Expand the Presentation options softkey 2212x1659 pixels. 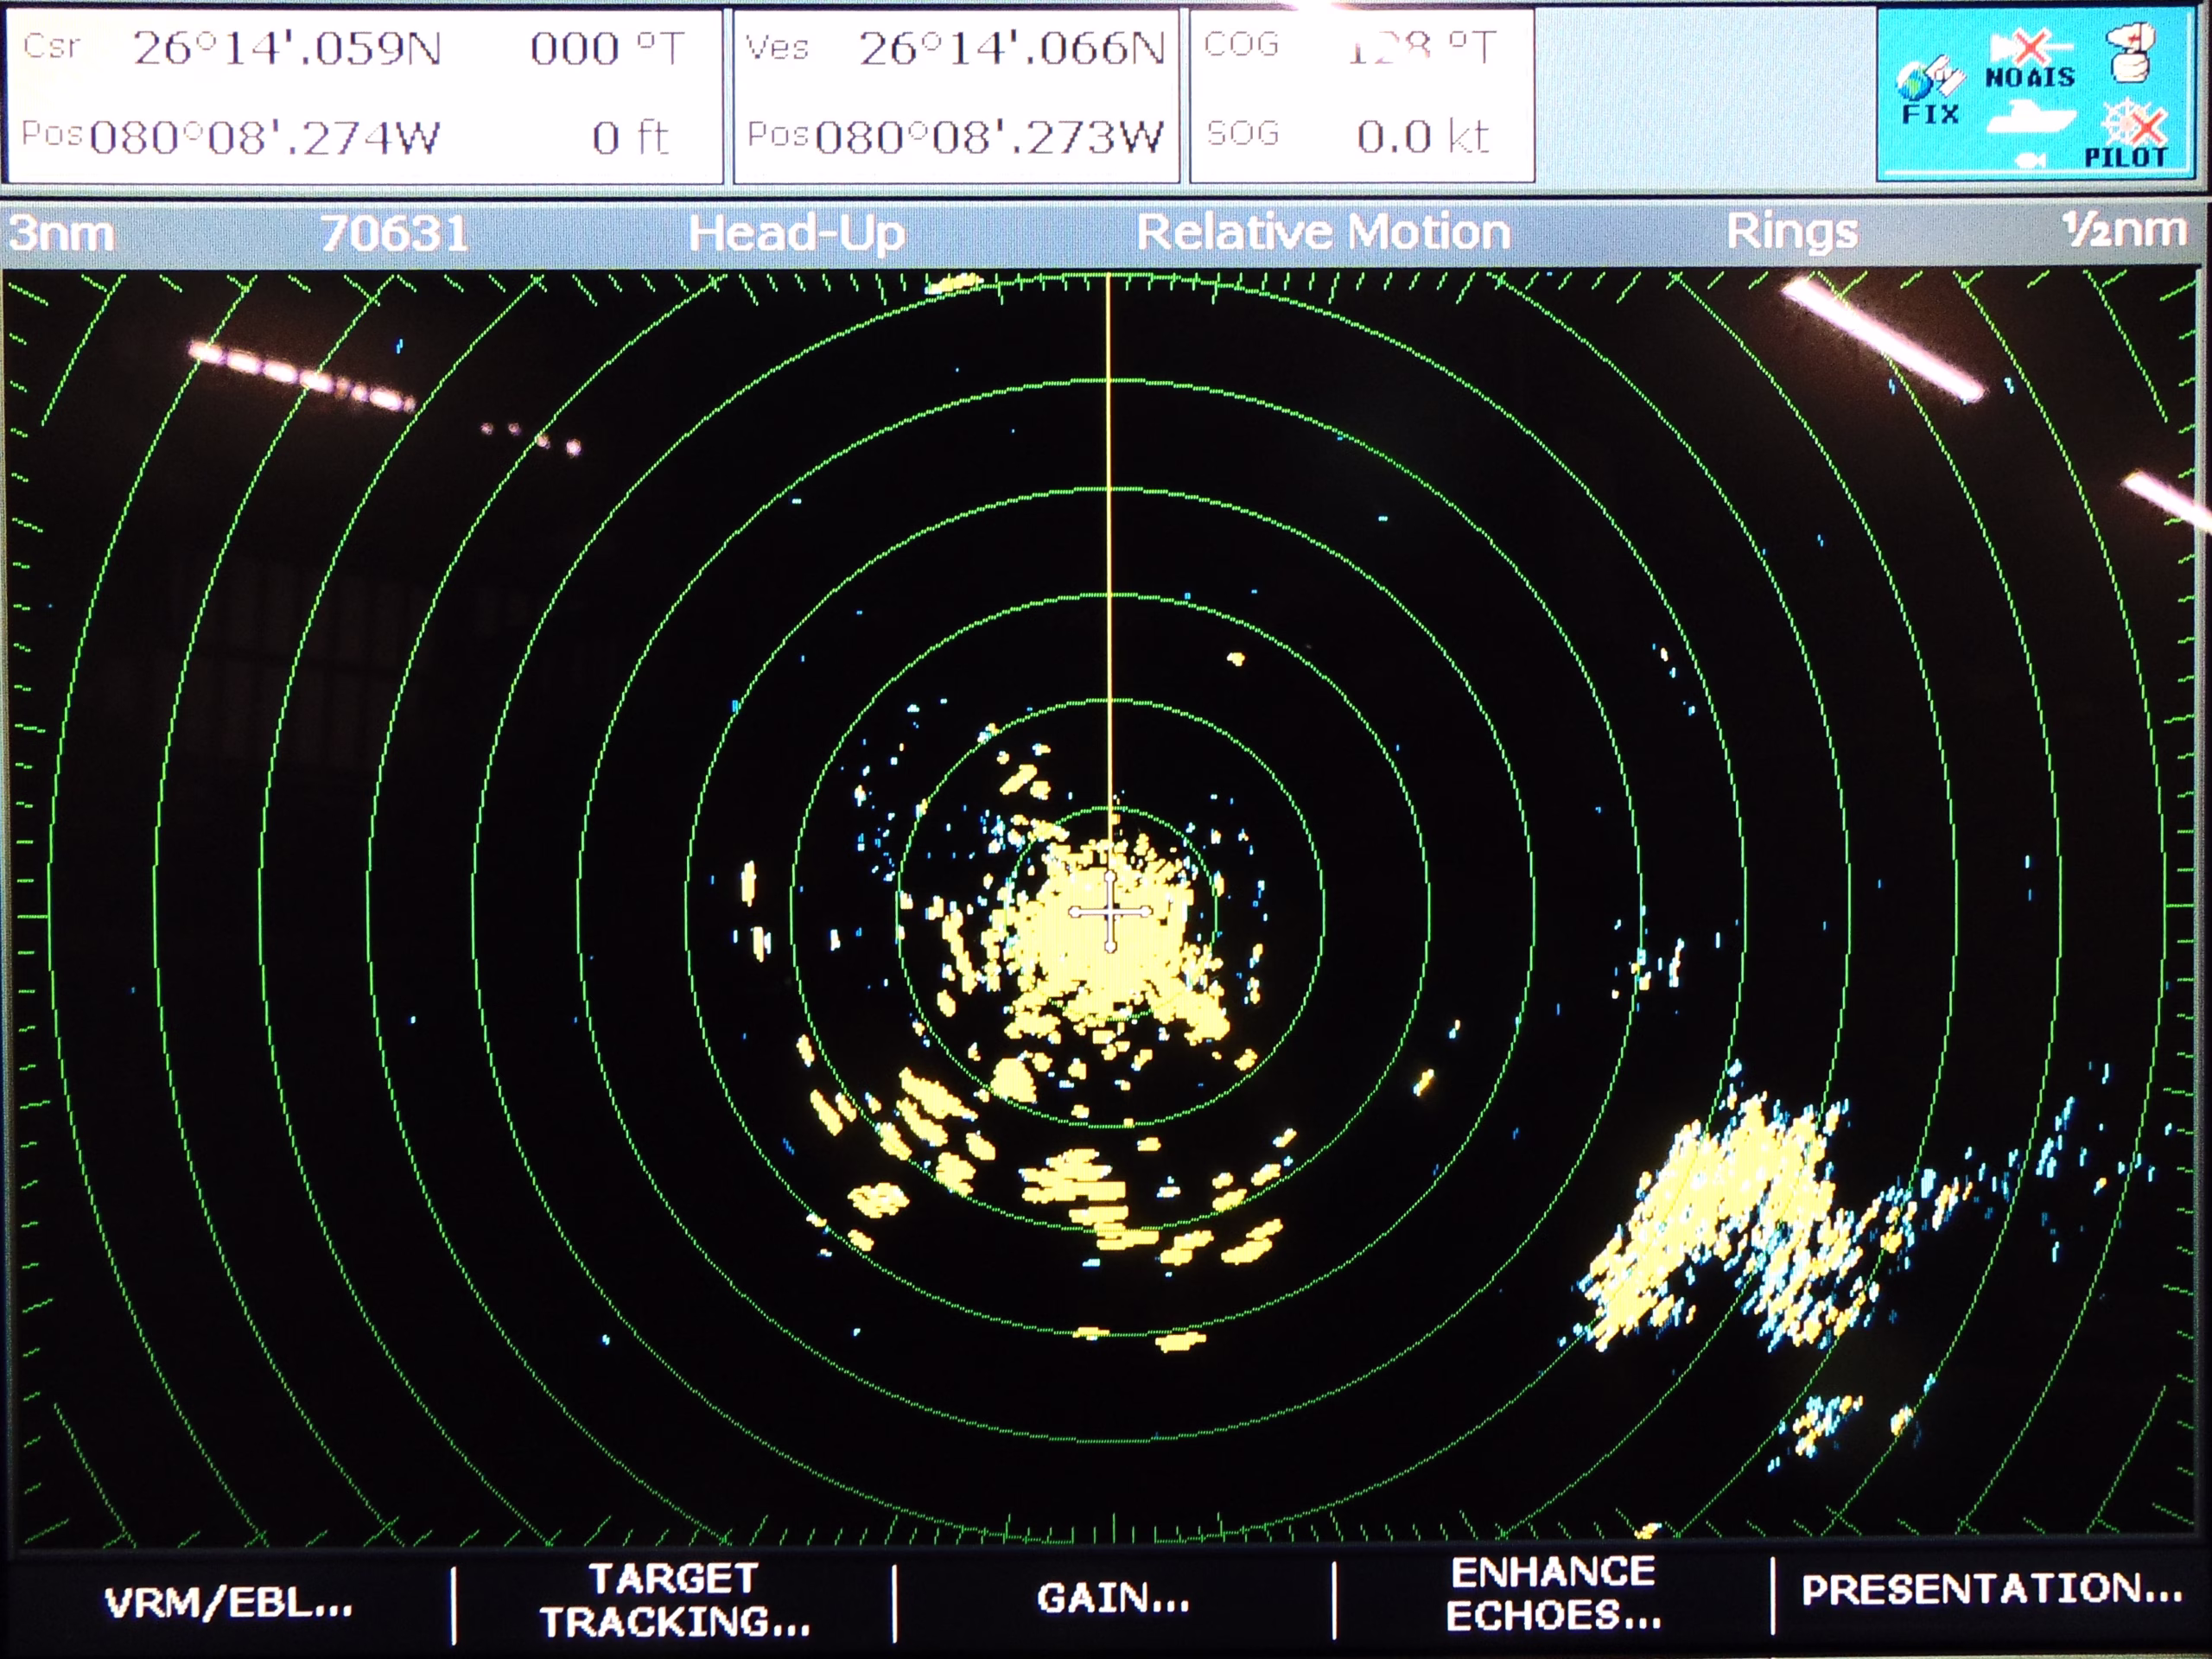1991,1589
